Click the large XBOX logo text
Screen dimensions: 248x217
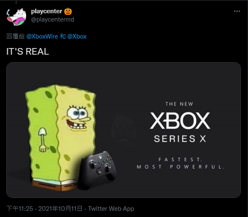click(180, 121)
